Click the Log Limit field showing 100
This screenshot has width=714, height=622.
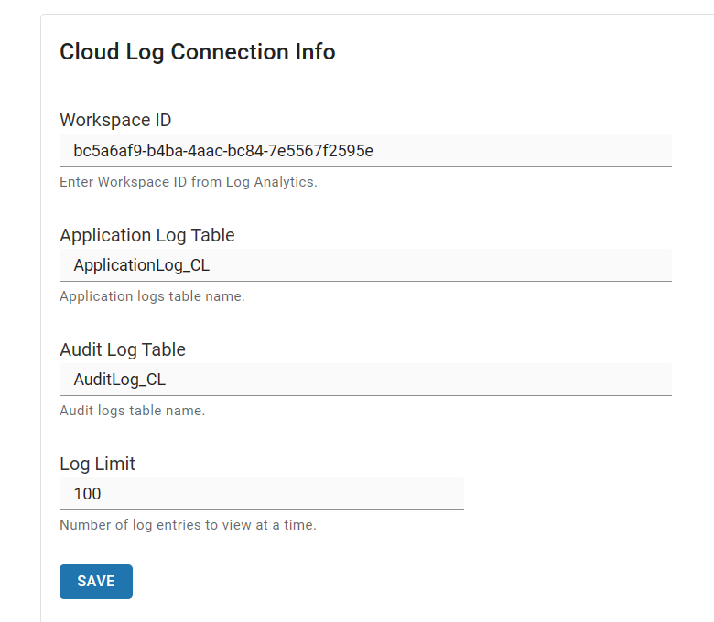coord(262,494)
